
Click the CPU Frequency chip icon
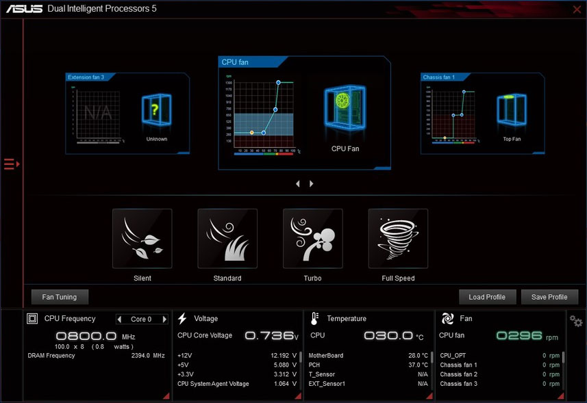click(32, 319)
